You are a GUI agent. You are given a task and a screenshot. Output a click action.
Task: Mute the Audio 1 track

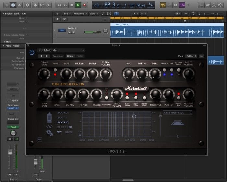click(70, 32)
